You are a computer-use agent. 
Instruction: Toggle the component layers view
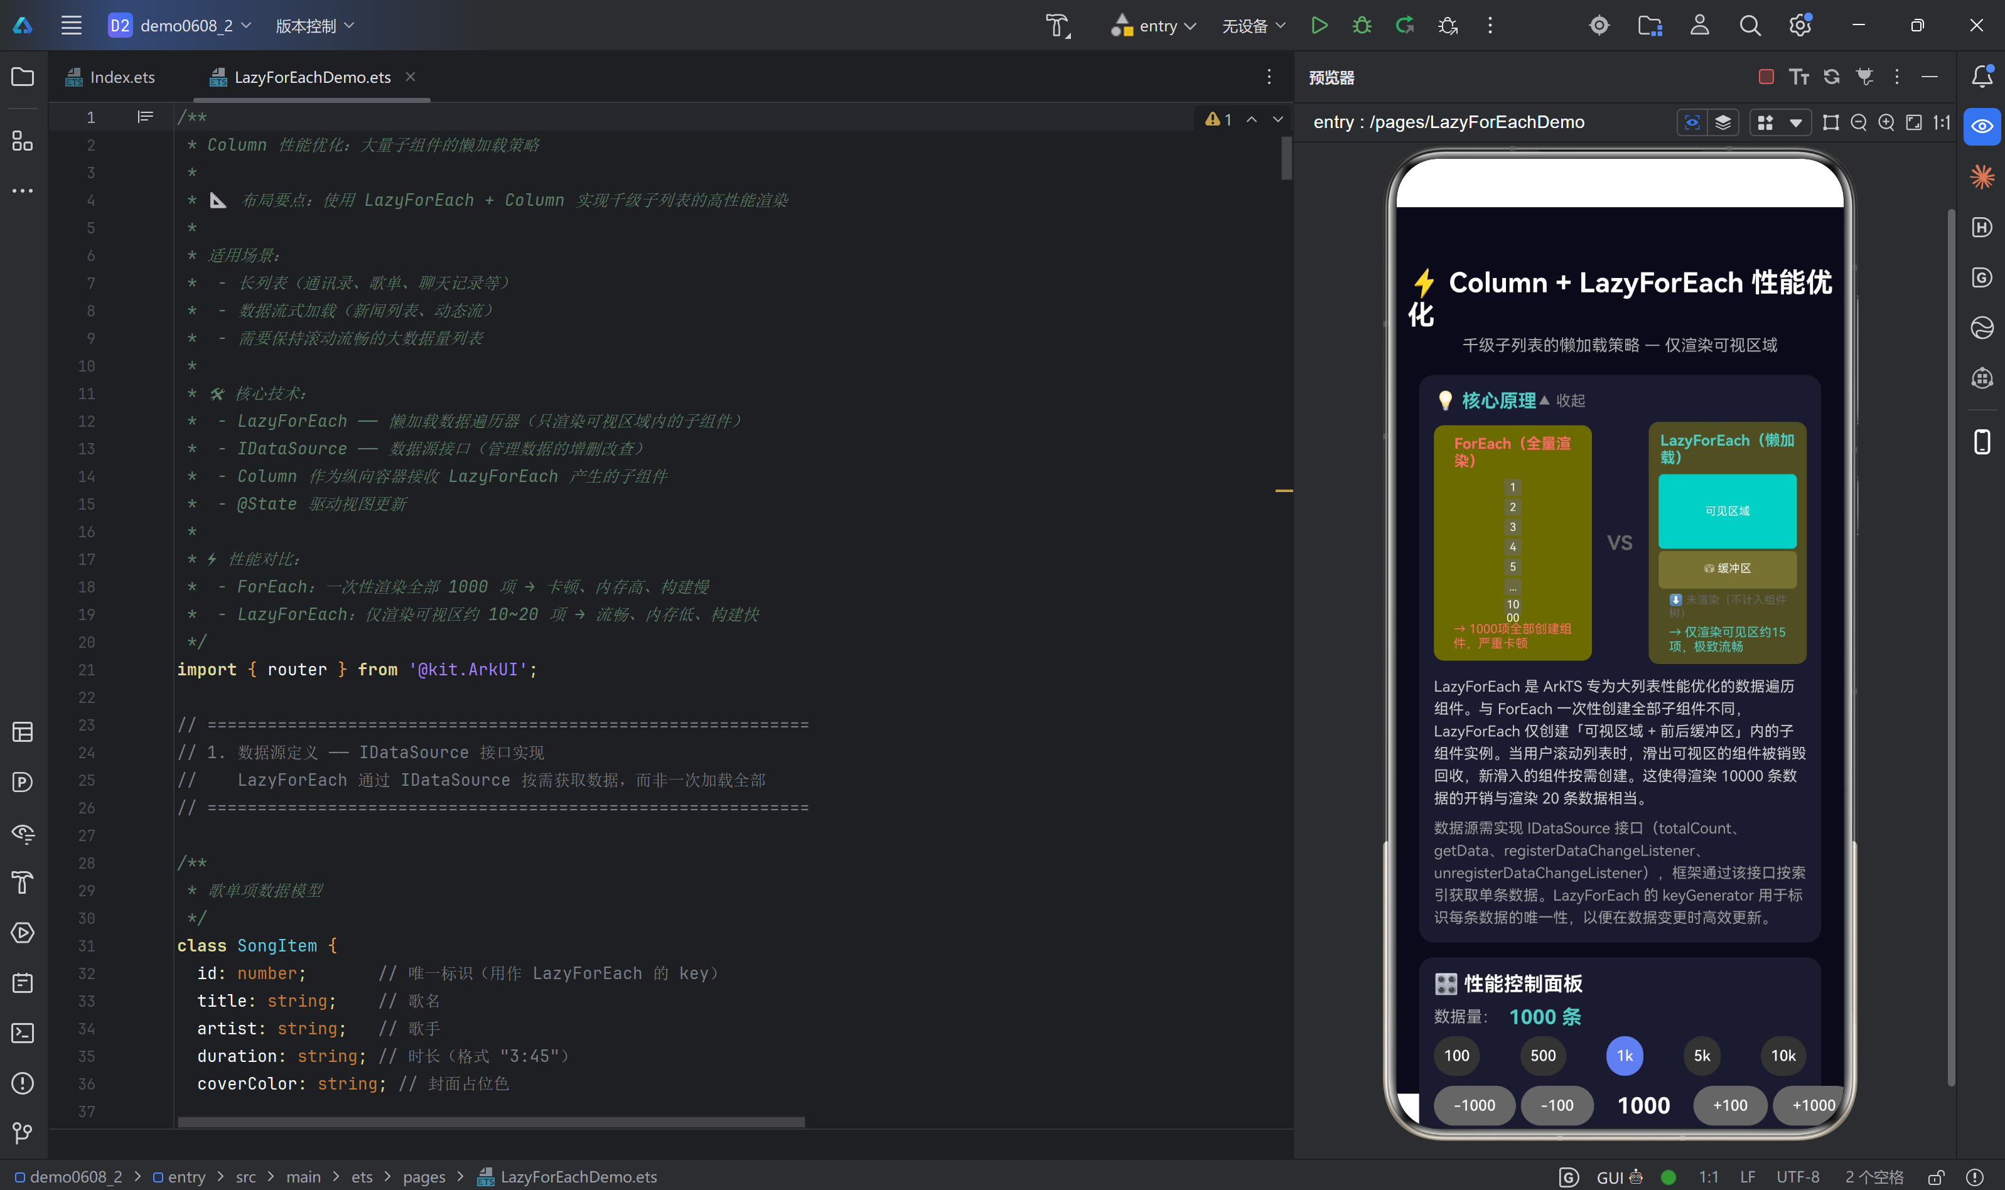click(x=1723, y=122)
